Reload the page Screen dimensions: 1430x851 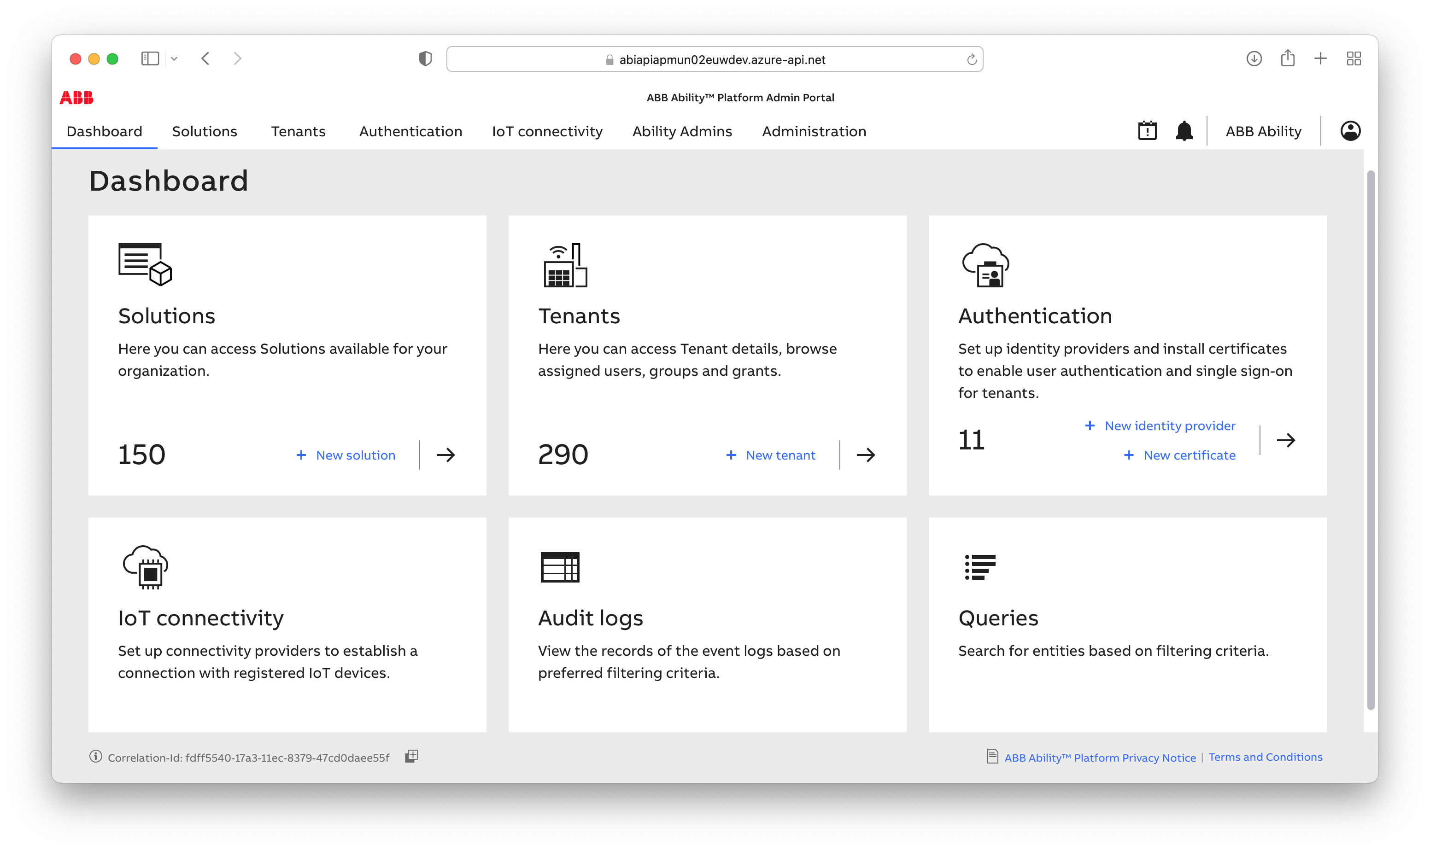(971, 60)
